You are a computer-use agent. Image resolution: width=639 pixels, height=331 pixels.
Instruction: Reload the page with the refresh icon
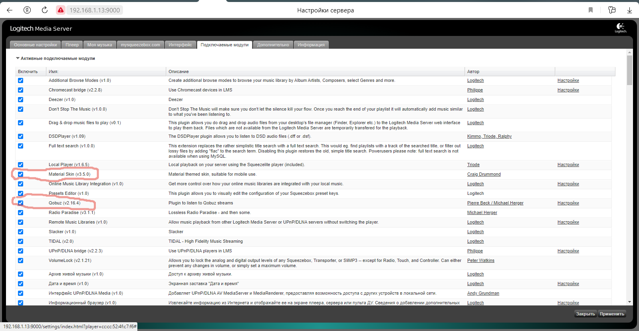[45, 10]
